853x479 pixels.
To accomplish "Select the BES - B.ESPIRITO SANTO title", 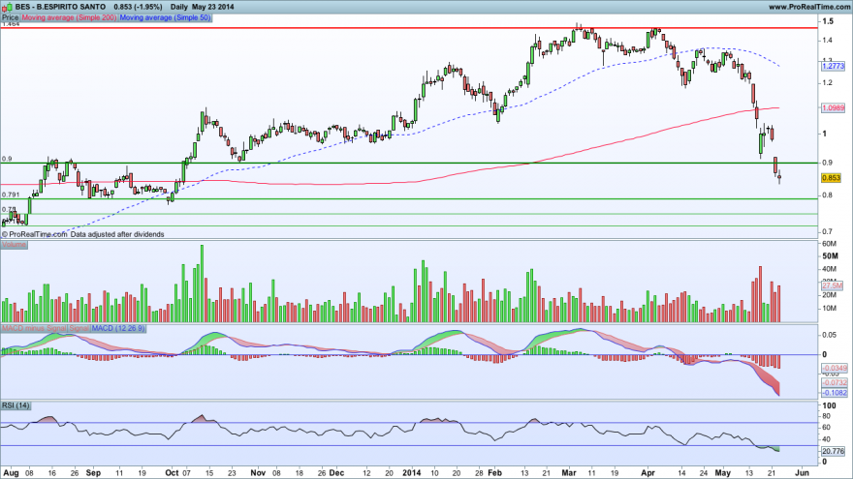I will coord(60,7).
